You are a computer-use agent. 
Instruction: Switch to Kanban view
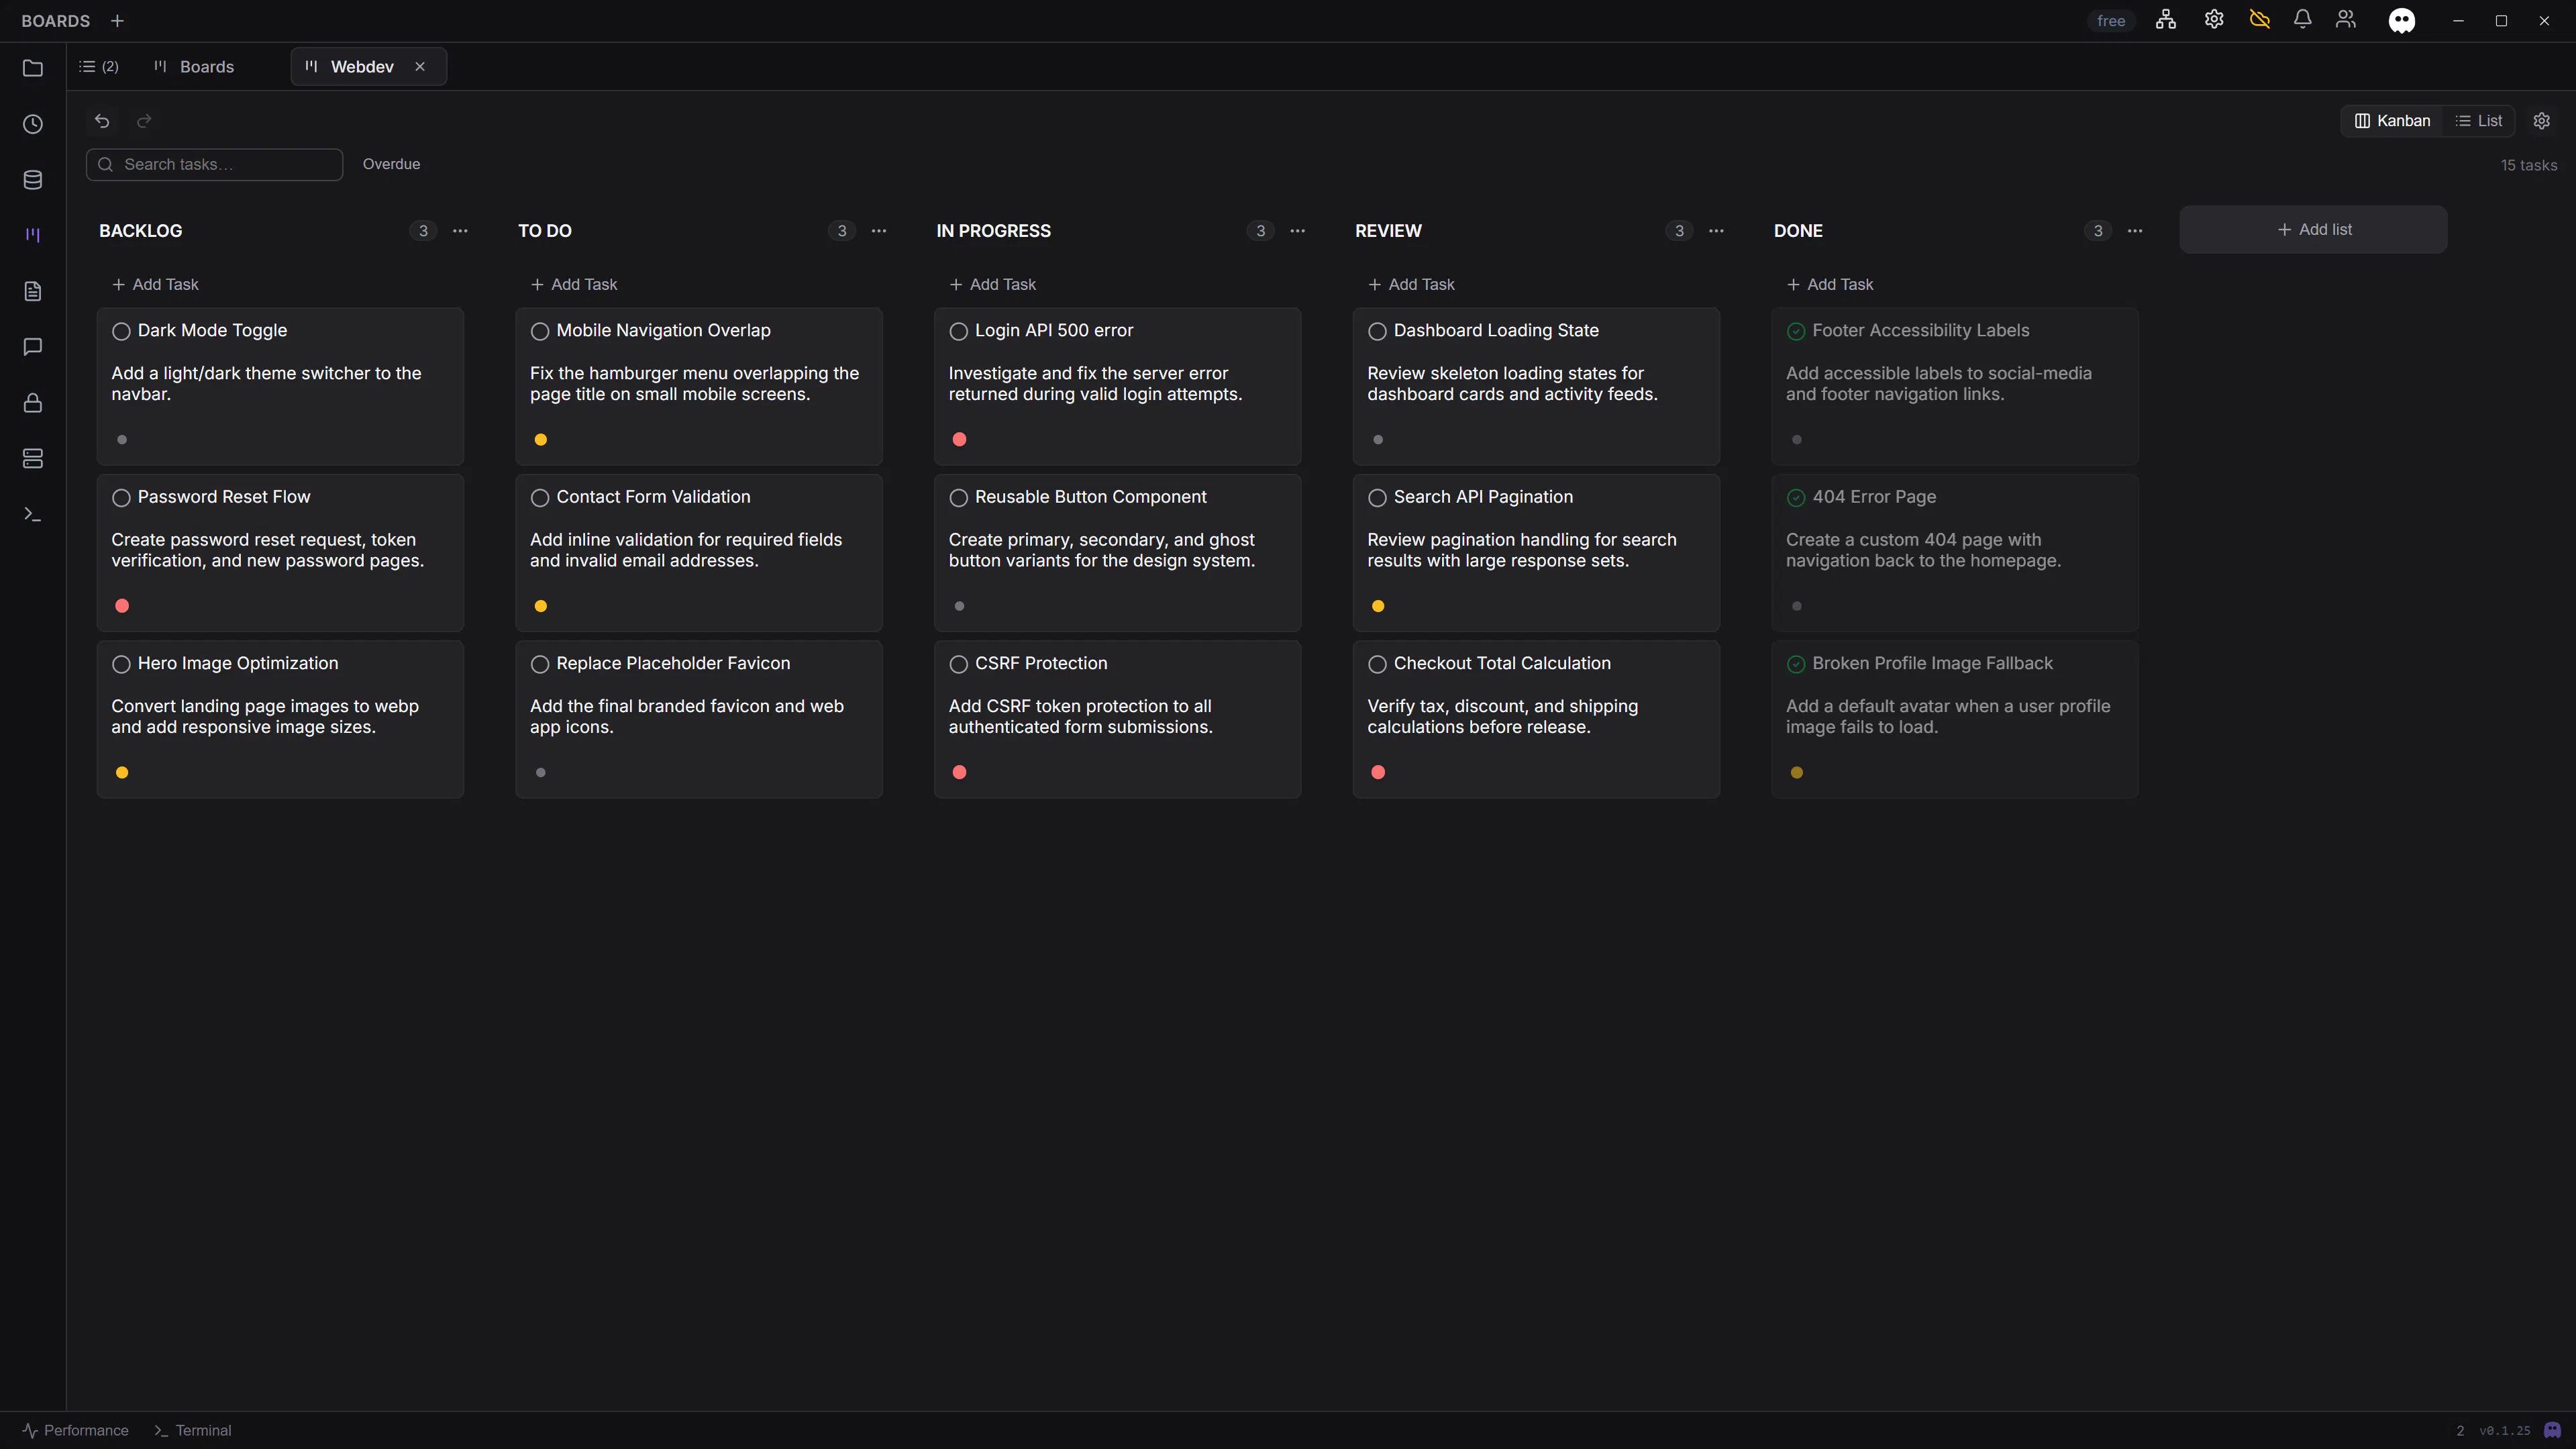[2392, 121]
